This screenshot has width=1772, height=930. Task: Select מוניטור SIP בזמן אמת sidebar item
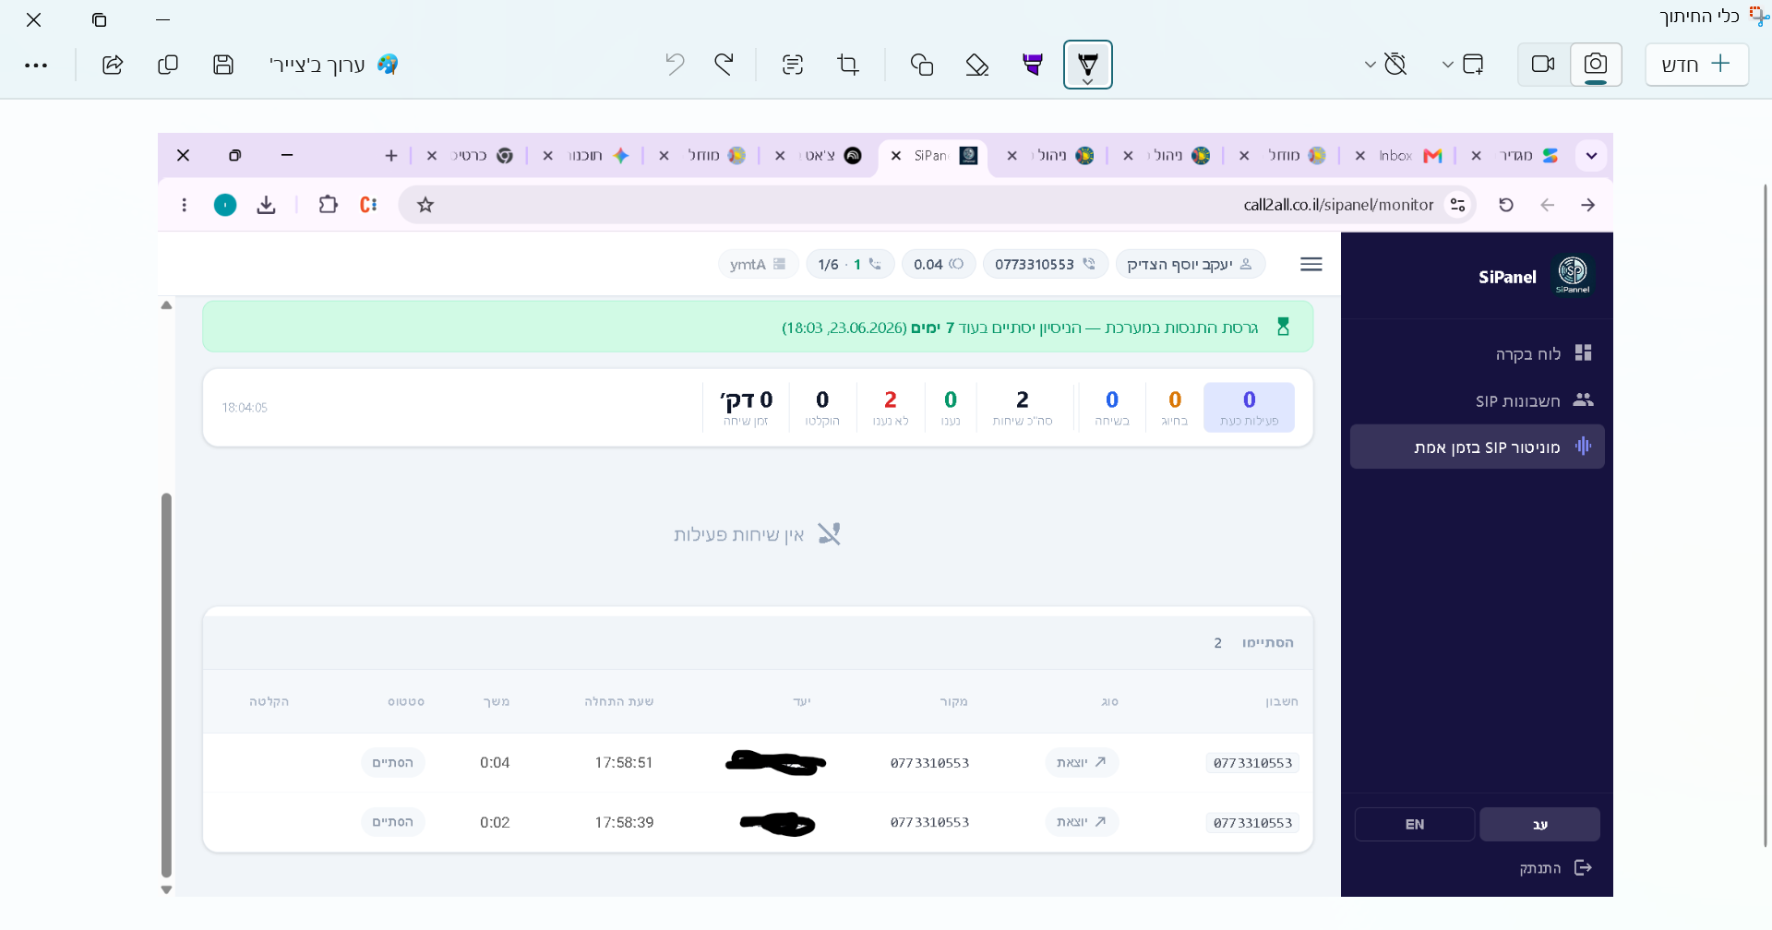pos(1478,447)
